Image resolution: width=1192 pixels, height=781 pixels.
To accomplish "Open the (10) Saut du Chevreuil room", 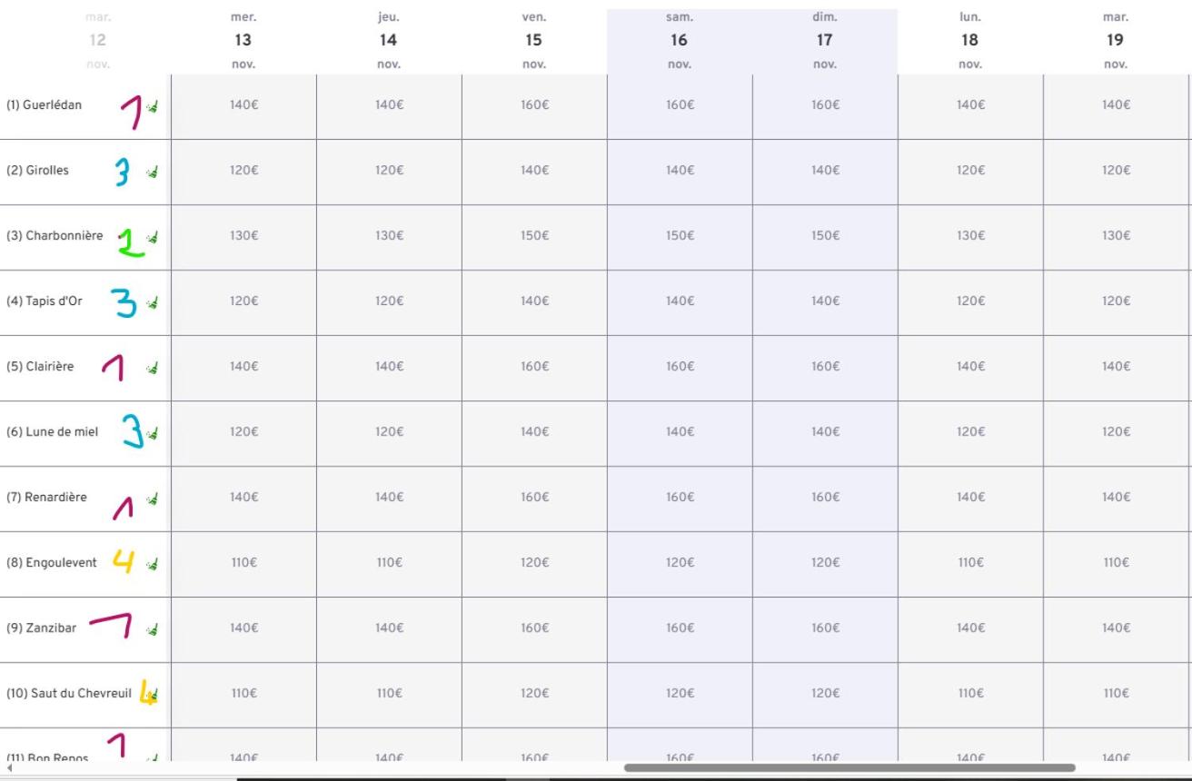I will (x=69, y=694).
